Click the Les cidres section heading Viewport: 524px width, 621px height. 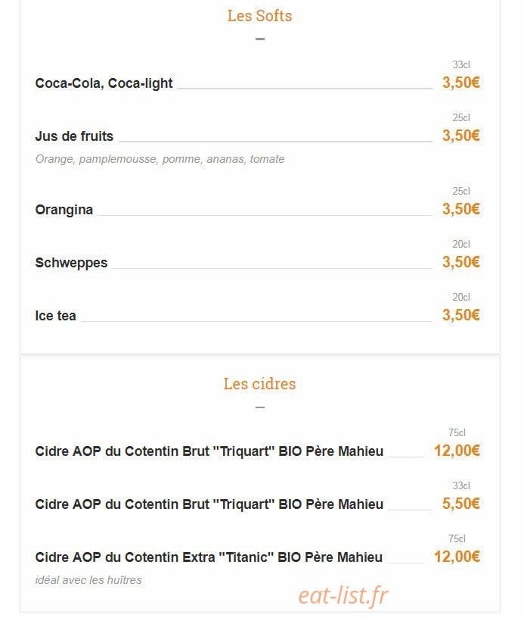tap(259, 384)
